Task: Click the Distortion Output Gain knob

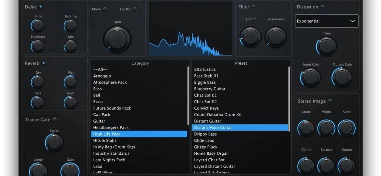Action: pos(342,78)
